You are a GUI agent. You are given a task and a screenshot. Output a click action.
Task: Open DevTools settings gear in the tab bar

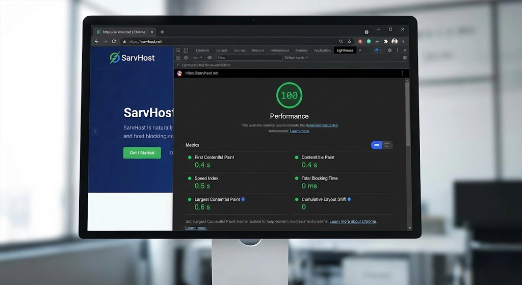coord(389,50)
